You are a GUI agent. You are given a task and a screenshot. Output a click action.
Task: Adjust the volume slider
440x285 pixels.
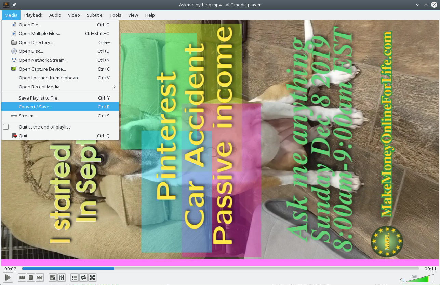420,279
